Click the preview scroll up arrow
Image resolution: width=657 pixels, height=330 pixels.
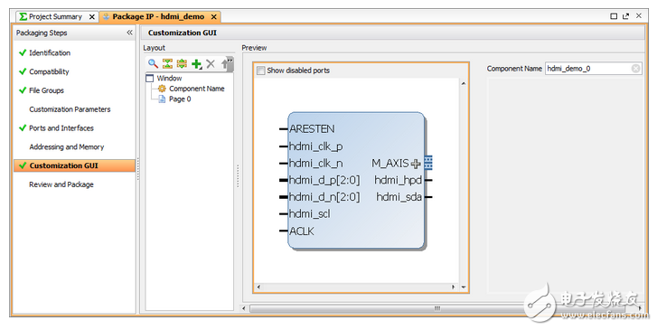464,83
